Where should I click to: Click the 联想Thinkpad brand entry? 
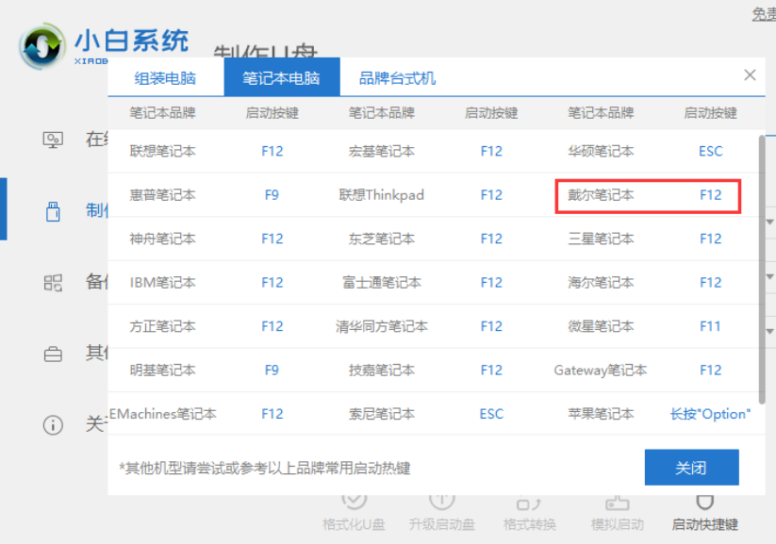[381, 195]
